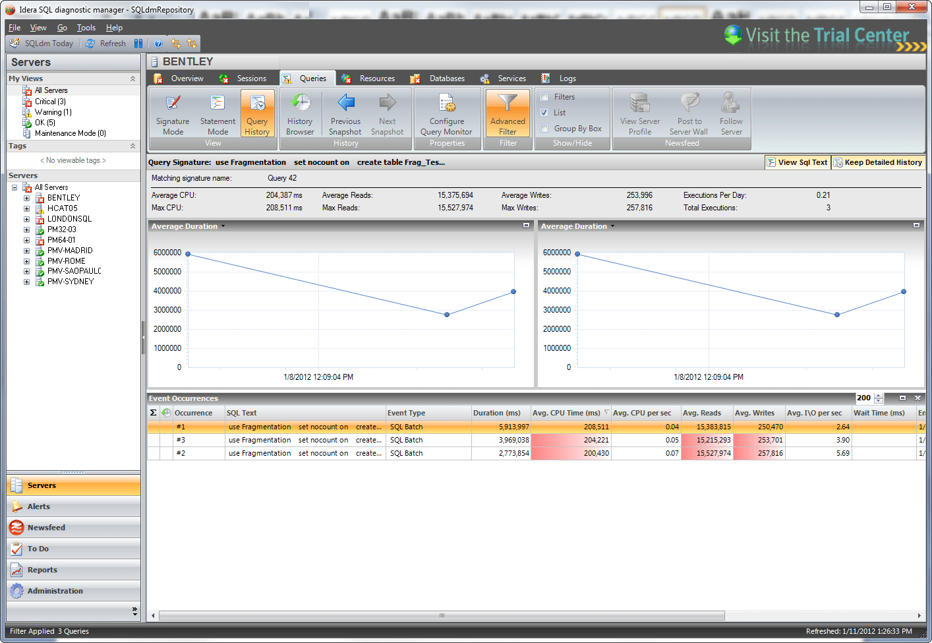This screenshot has height=643, width=932.
Task: Enable the Filters checkbox
Action: click(544, 96)
